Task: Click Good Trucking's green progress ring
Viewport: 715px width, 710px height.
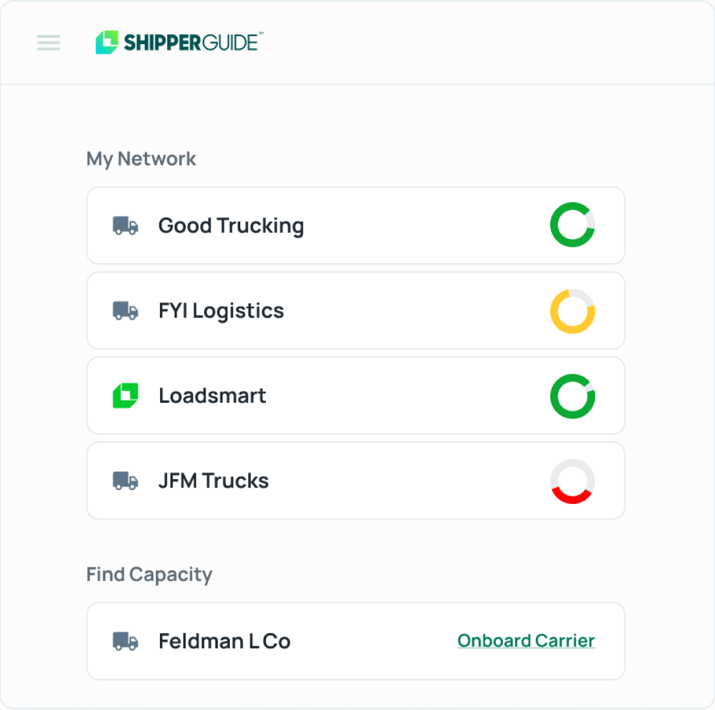Action: point(572,226)
